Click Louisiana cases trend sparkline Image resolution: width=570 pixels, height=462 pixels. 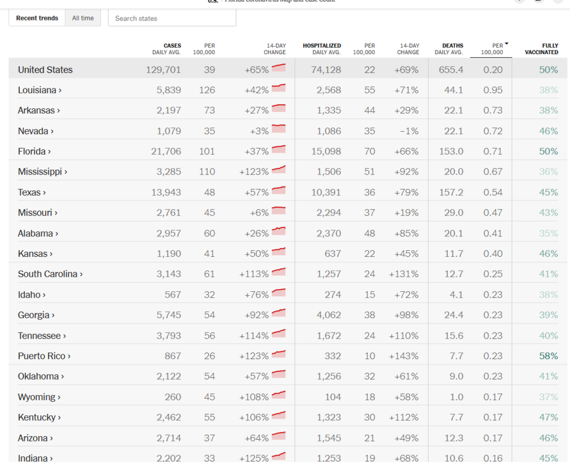tap(278, 89)
